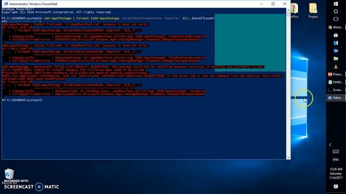Open Task View on the taskbar
The height and width of the screenshot is (194, 346).
336,19
